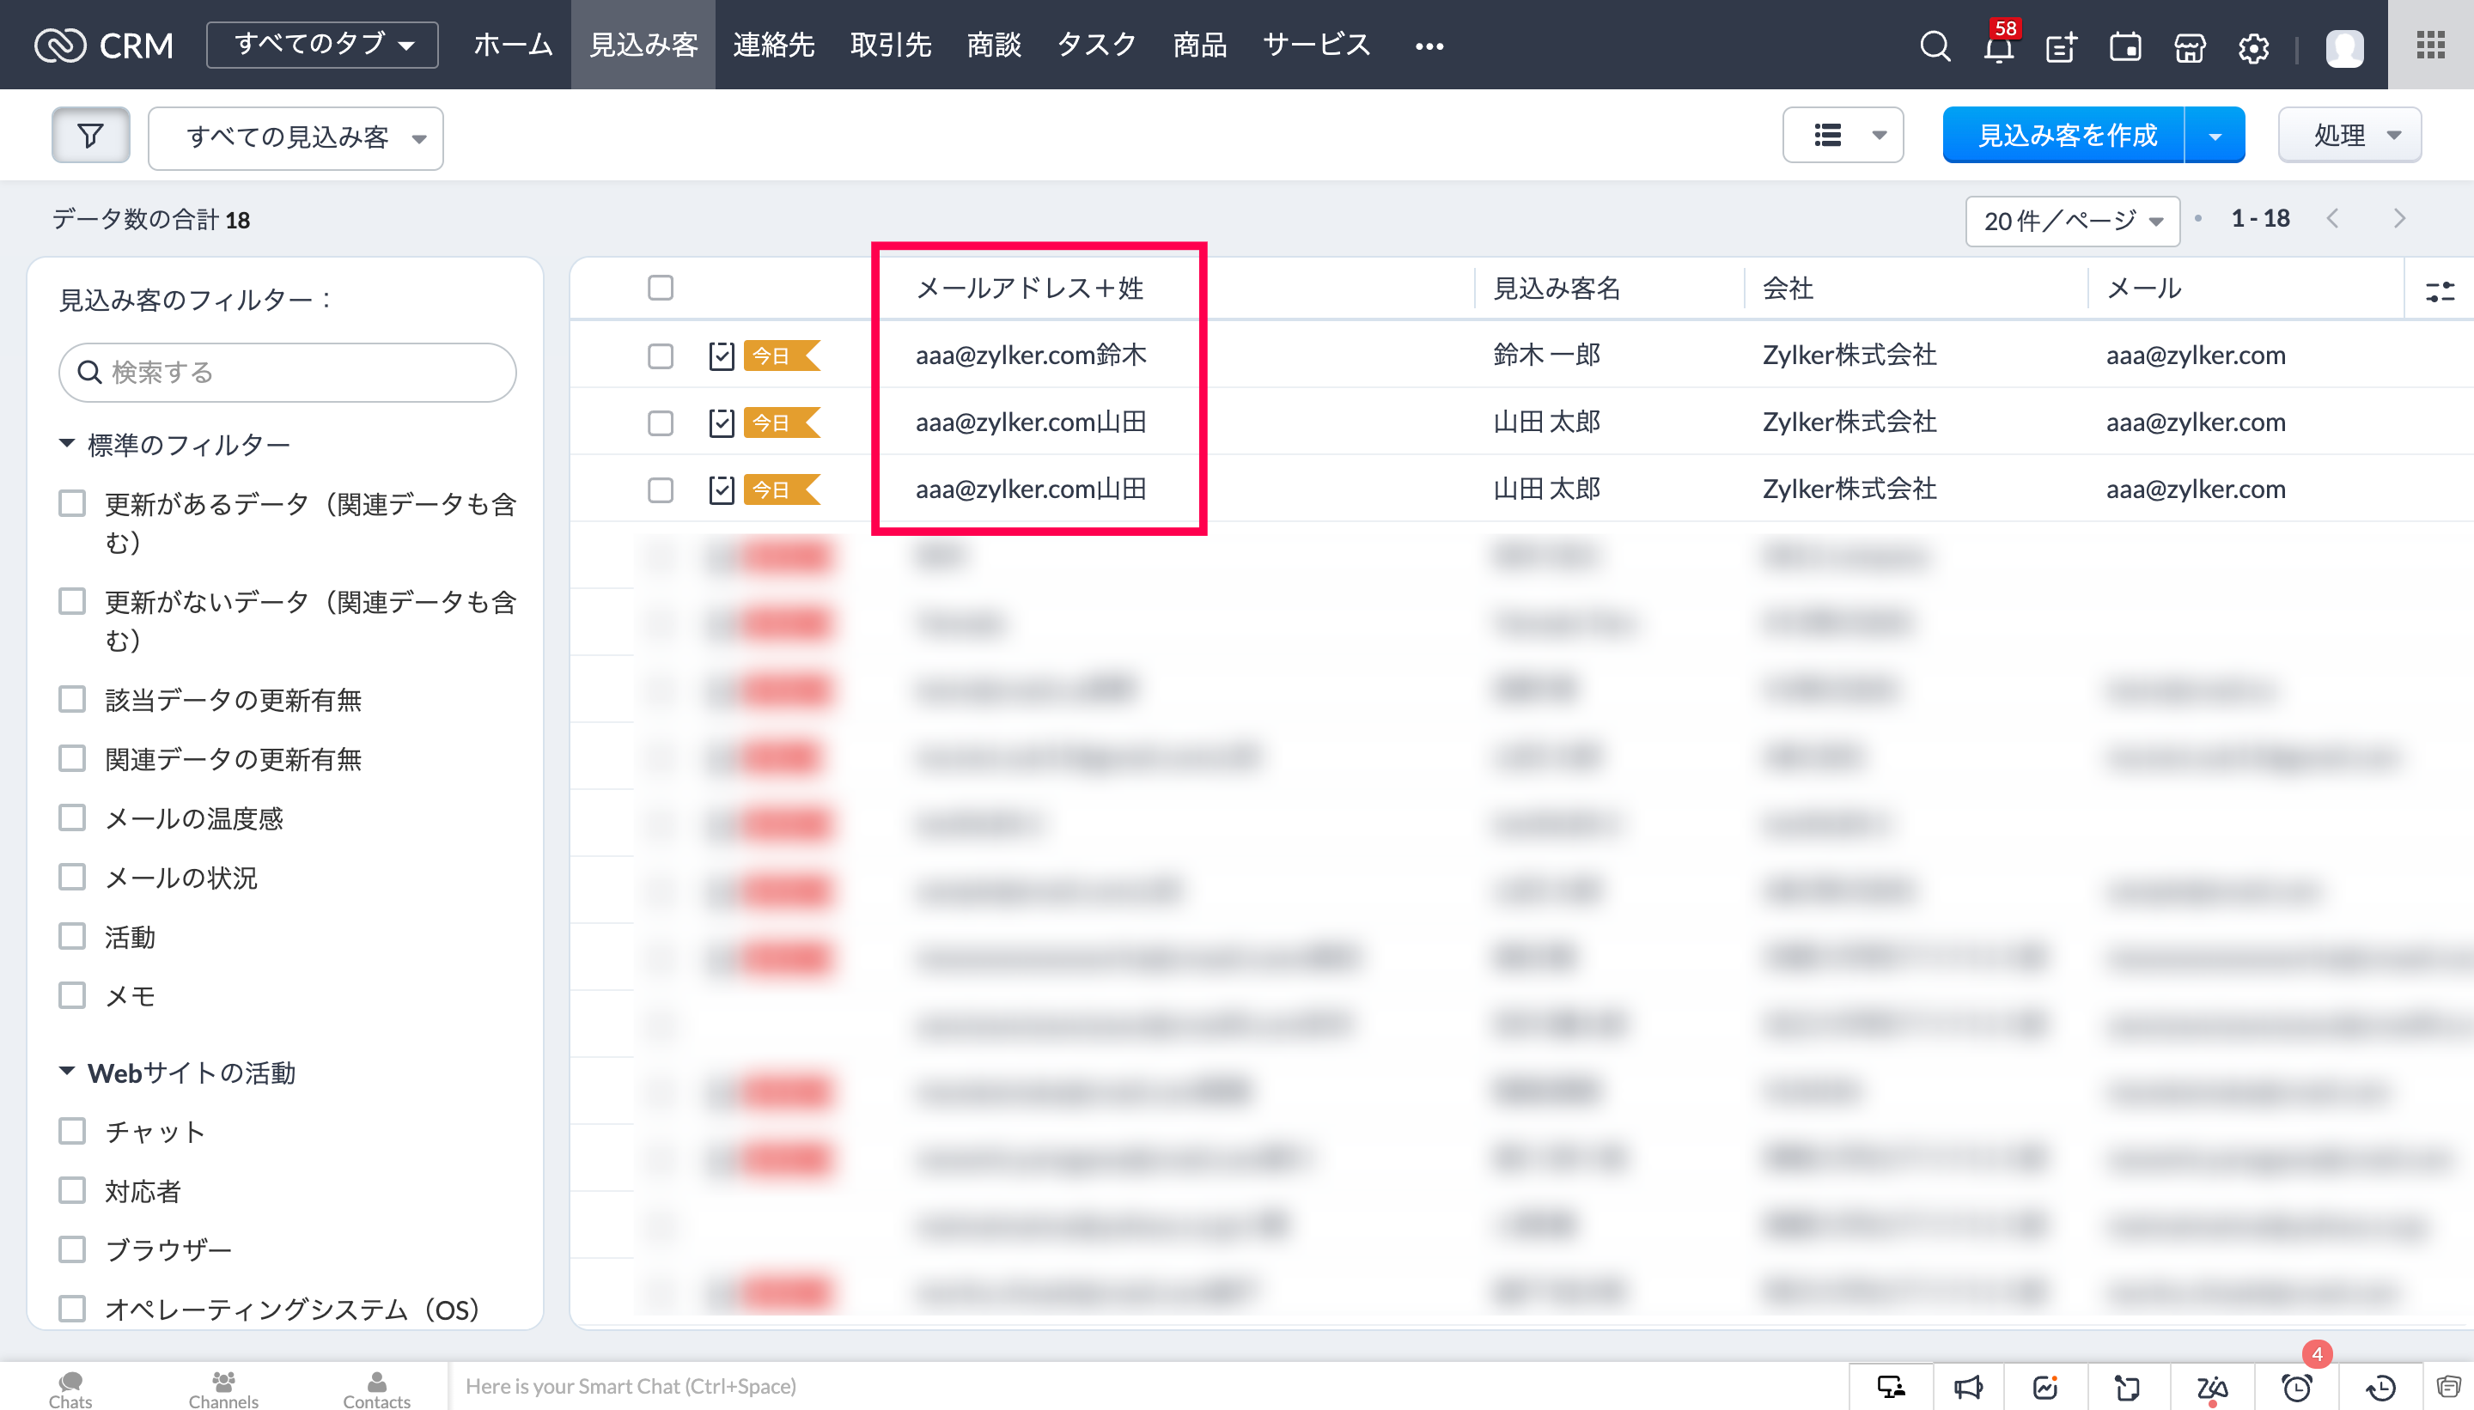Toggle the filter funnel icon
The image size is (2474, 1410).
click(x=90, y=136)
